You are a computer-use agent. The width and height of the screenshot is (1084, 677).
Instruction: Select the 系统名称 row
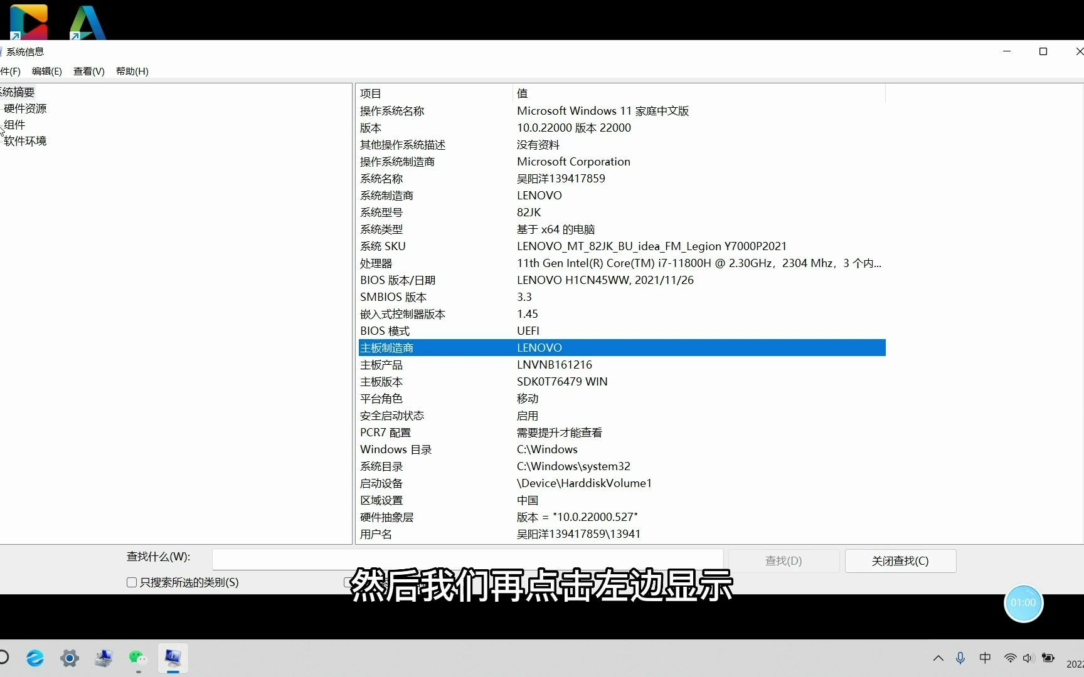click(x=622, y=179)
